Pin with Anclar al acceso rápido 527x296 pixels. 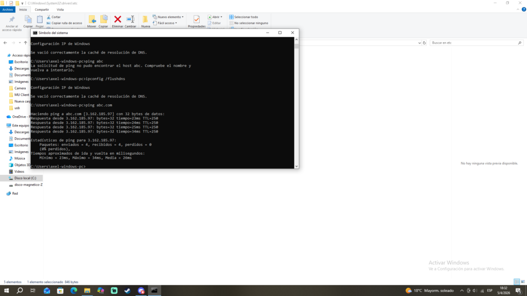pyautogui.click(x=11, y=21)
